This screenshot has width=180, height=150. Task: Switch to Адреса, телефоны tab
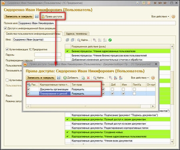point(76,34)
